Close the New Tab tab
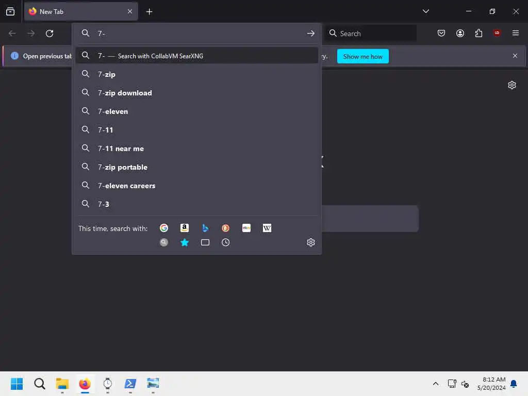This screenshot has width=528, height=396. (x=130, y=11)
